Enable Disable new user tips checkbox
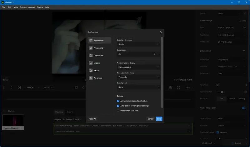 pyautogui.click(x=118, y=111)
